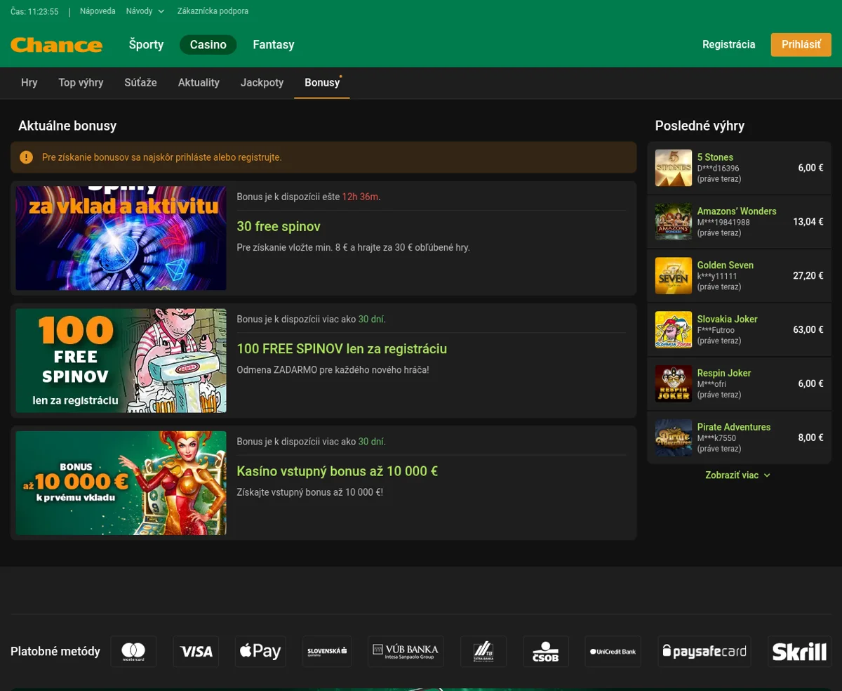Open the Golden Seven game thumbnail

tap(674, 276)
